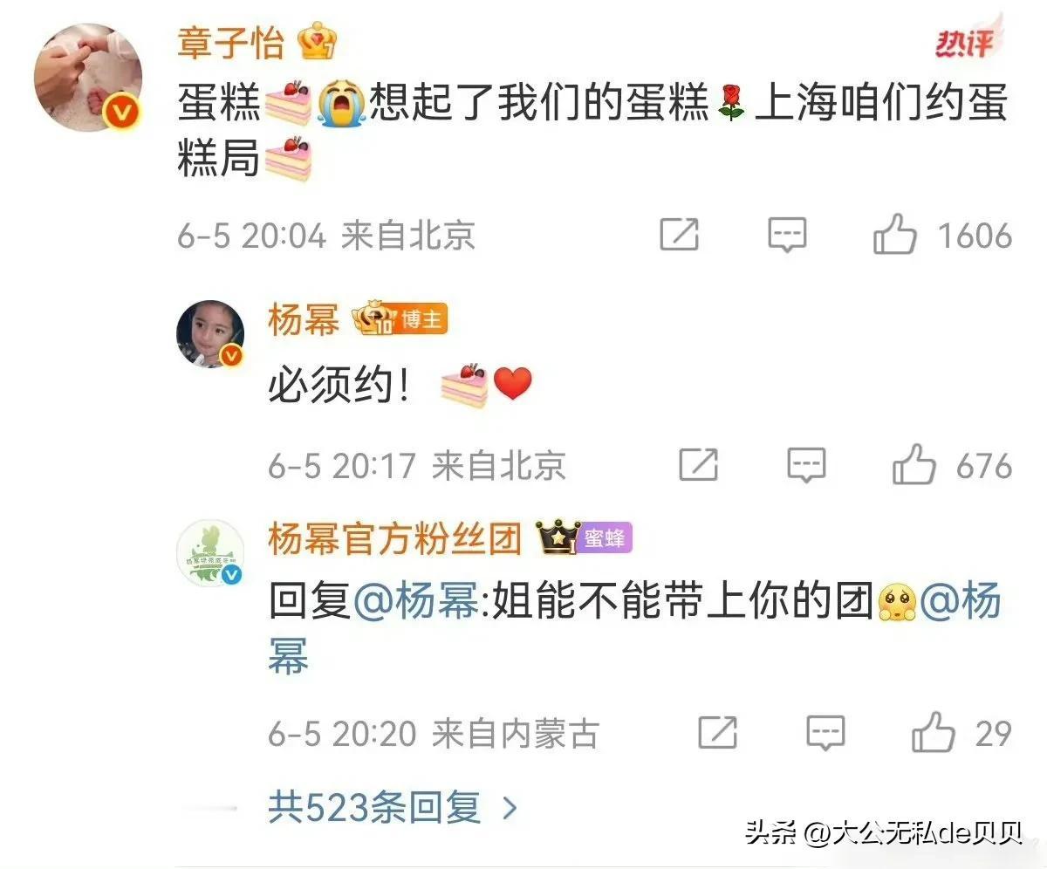Open 杨幂官方粉丝团 avatar

pyautogui.click(x=210, y=554)
